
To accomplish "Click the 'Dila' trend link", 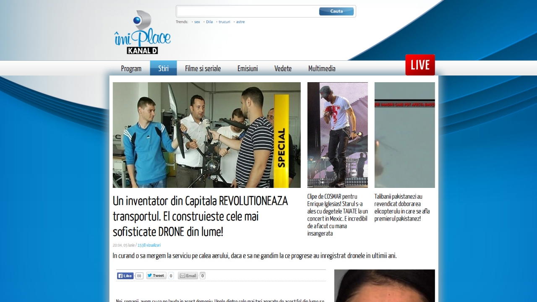I will [209, 22].
